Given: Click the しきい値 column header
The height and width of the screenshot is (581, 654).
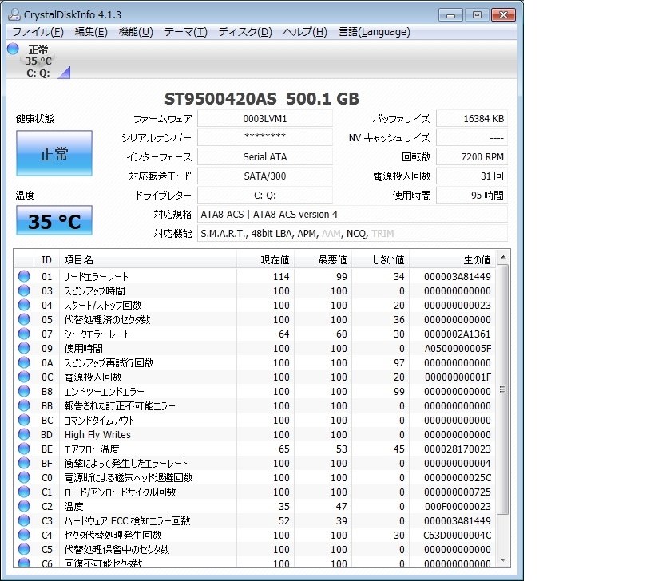Looking at the screenshot, I should point(381,260).
